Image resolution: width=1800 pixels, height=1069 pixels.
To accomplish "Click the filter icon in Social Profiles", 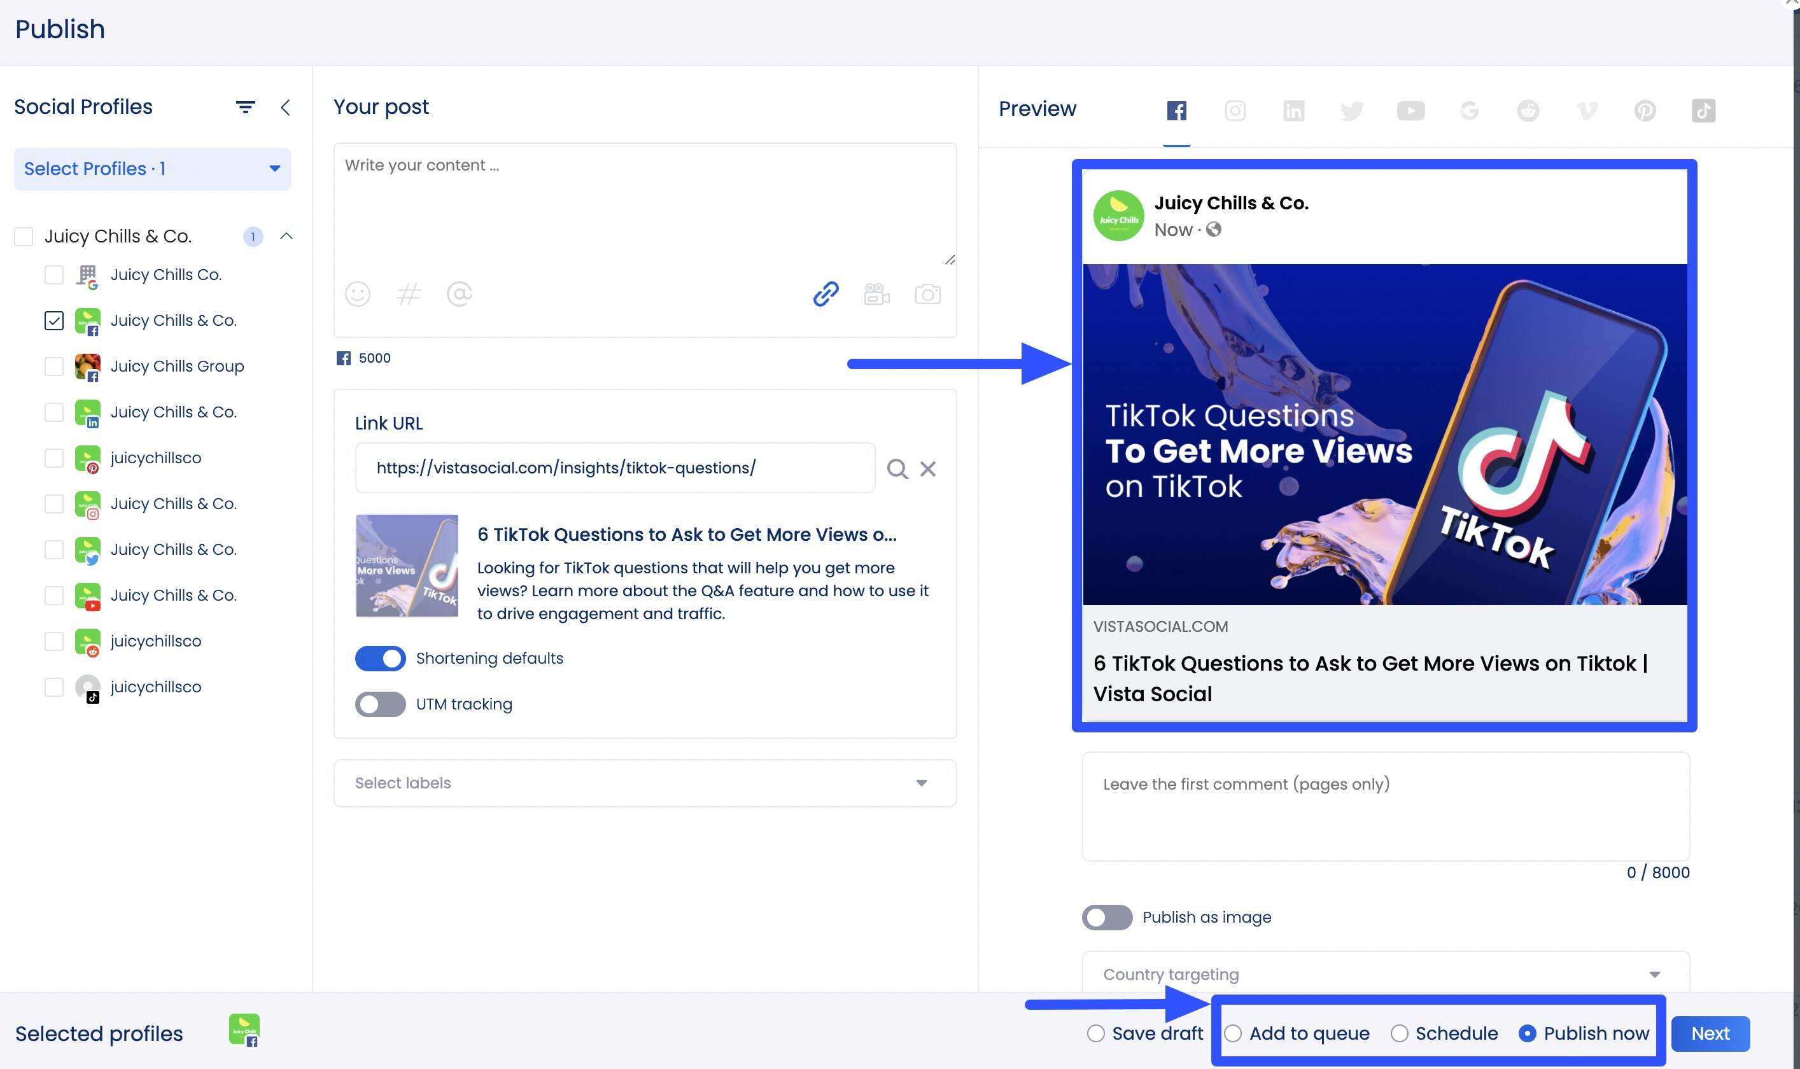I will pos(246,107).
